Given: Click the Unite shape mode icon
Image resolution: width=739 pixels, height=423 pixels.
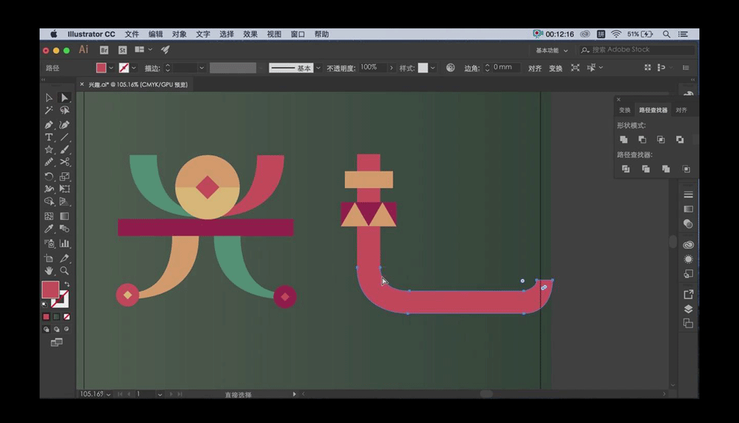Looking at the screenshot, I should [x=624, y=140].
